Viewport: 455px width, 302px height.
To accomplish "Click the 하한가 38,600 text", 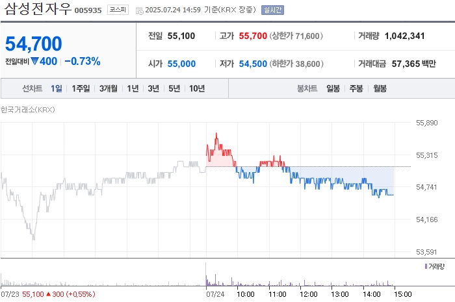I will pyautogui.click(x=296, y=64).
